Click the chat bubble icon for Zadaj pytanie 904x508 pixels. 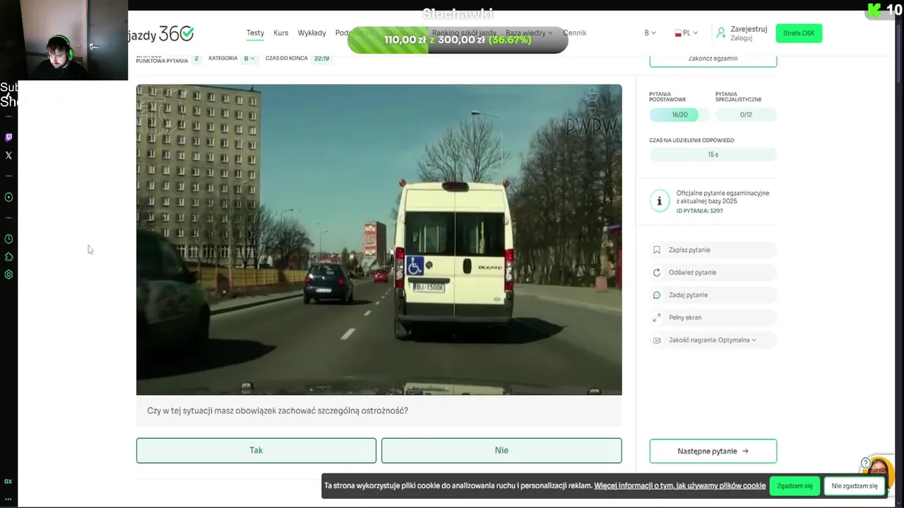coord(657,295)
